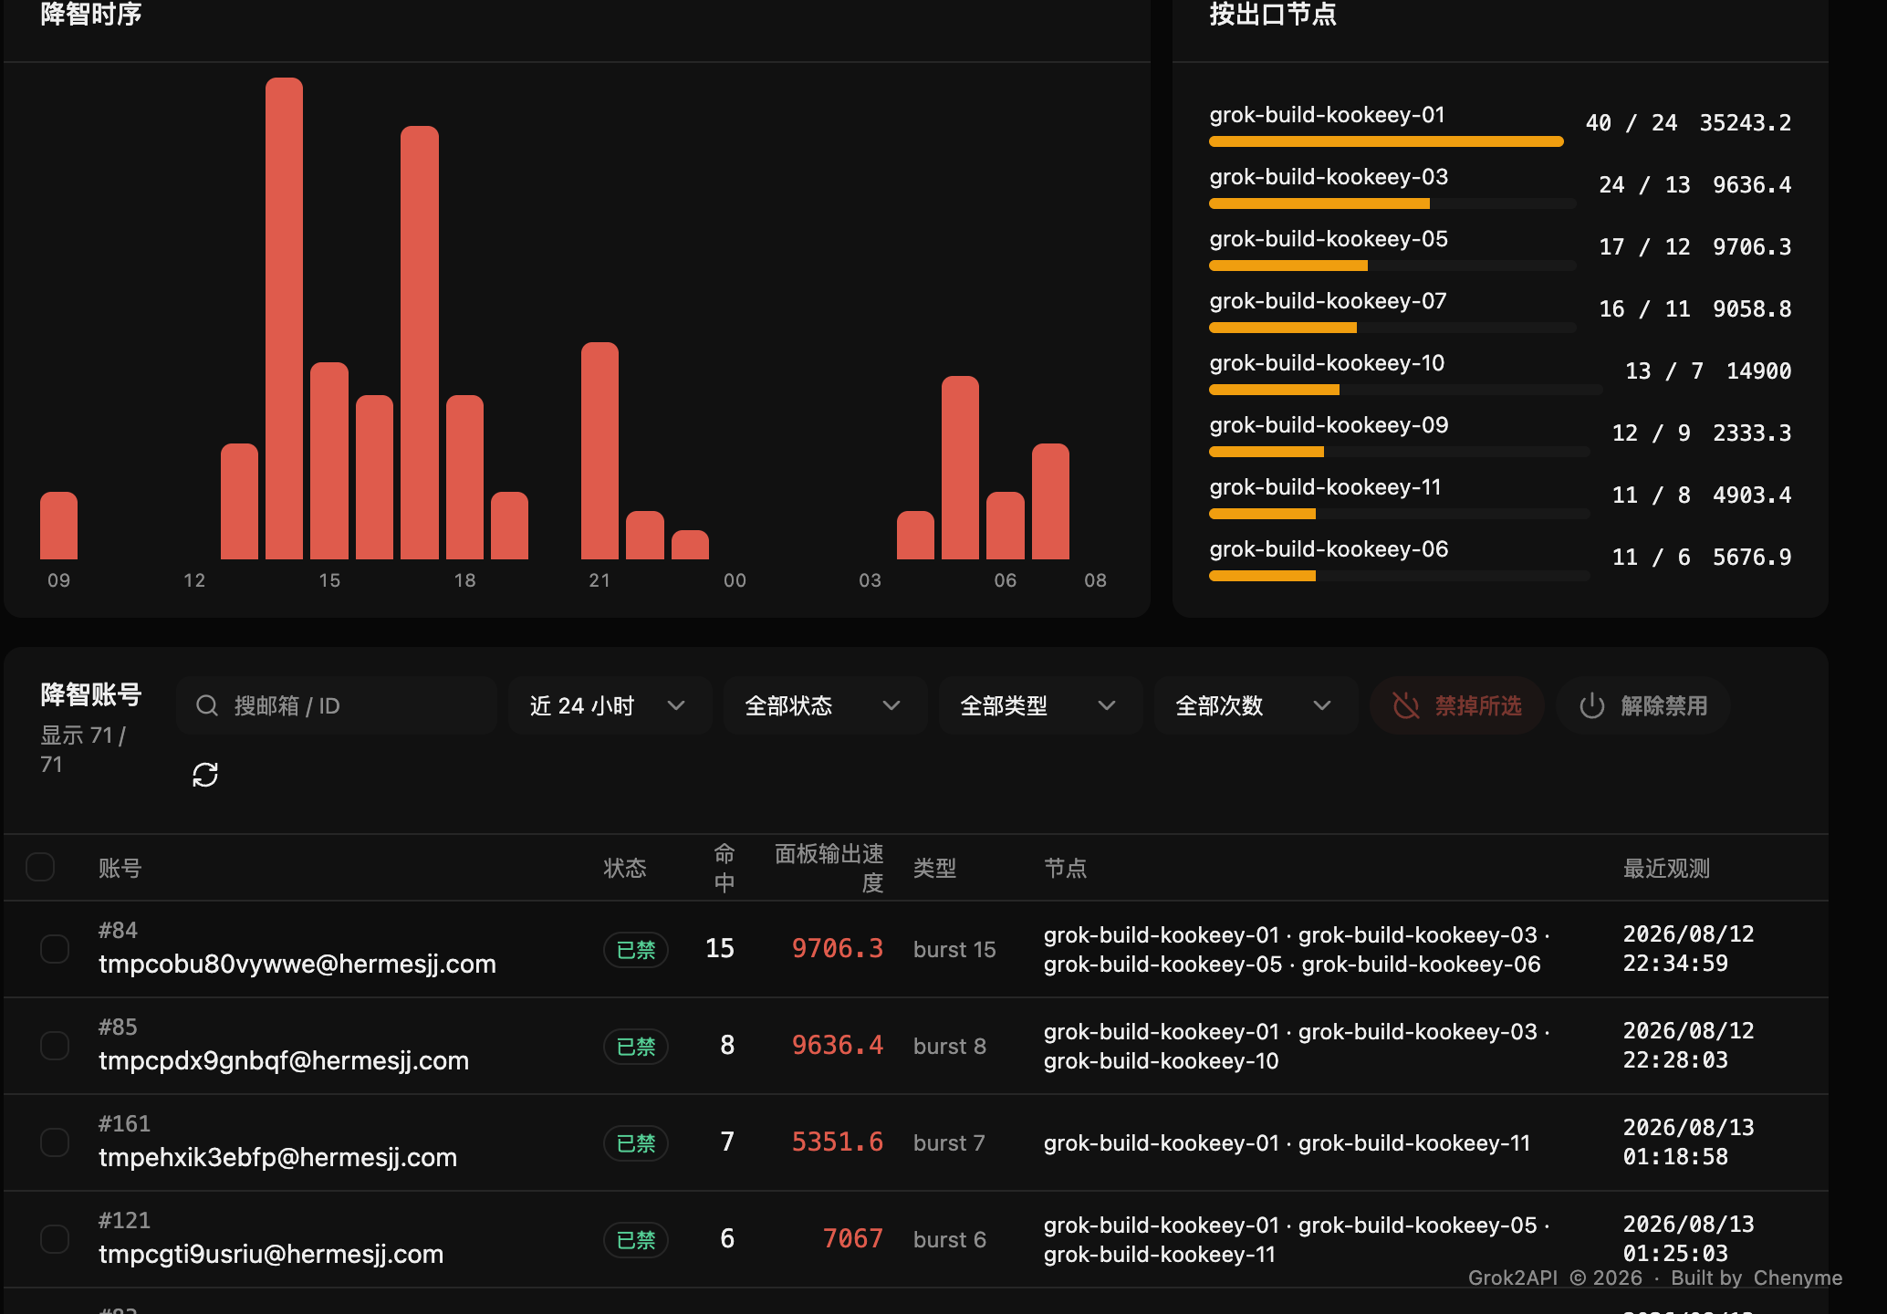Viewport: 1887px width, 1314px height.
Task: Click the burst 6 type label
Action: tap(950, 1239)
